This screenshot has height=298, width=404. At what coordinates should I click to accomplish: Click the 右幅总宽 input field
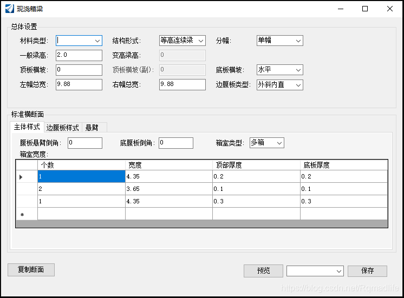pos(182,85)
